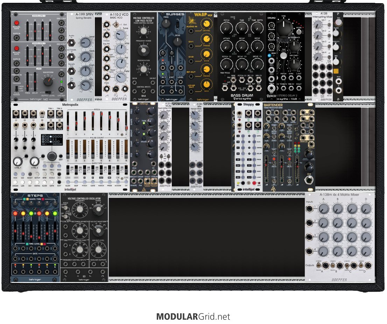The height and width of the screenshot is (324, 387).
Task: Click channel 1 level fader on Bartender
Action: click(267, 169)
